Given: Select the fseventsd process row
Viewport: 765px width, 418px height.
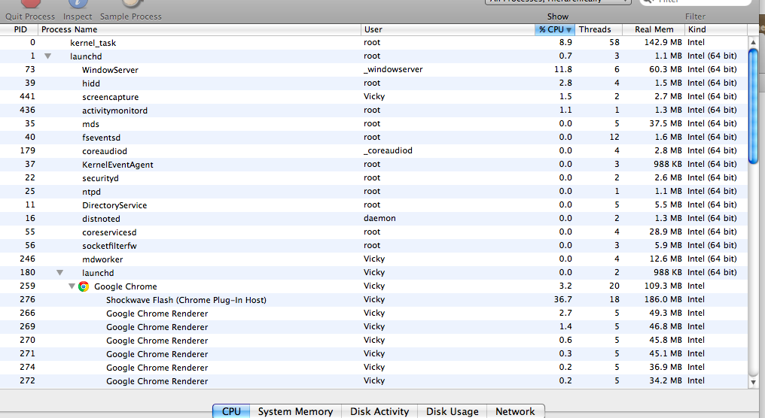Looking at the screenshot, I should pyautogui.click(x=373, y=138).
